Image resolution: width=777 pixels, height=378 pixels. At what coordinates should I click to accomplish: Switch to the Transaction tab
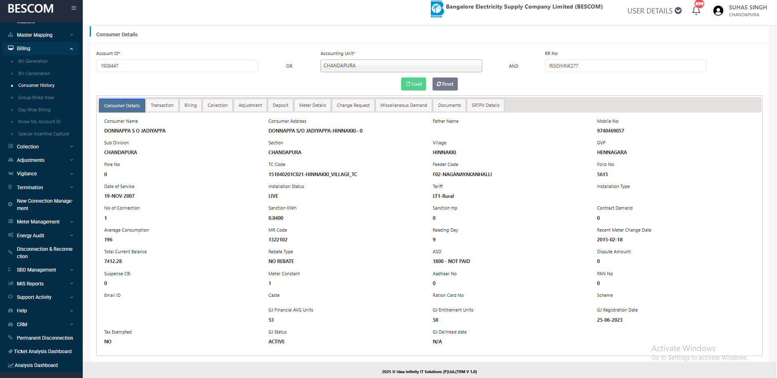click(162, 105)
